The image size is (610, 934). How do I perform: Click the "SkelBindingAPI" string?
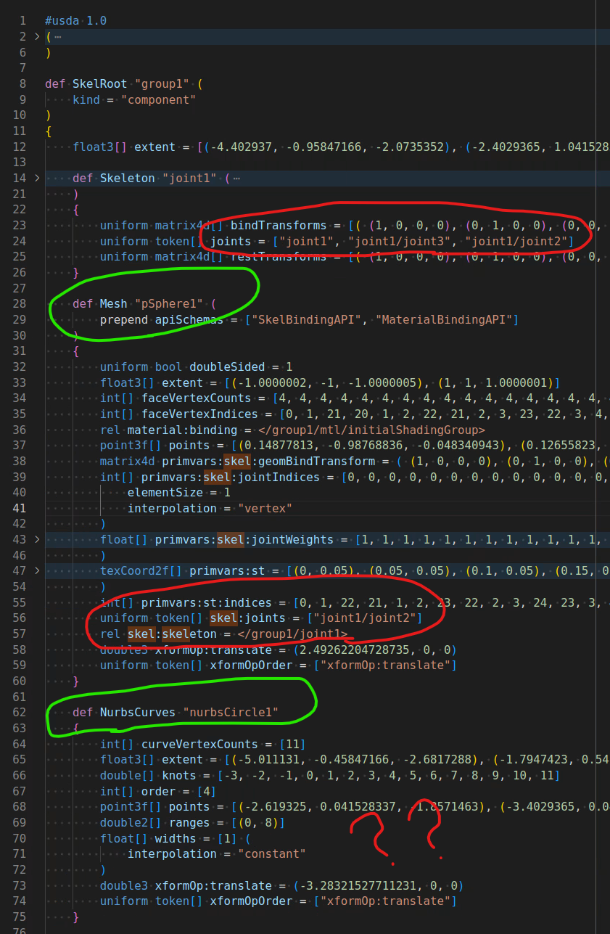pos(306,319)
